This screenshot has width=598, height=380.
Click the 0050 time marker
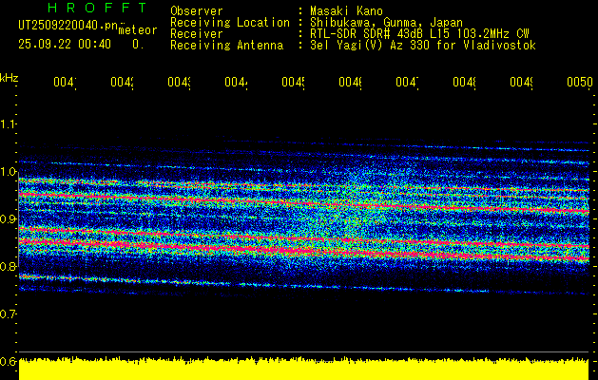click(x=578, y=83)
